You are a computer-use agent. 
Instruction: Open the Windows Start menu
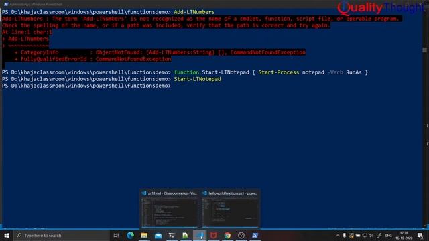[7, 235]
